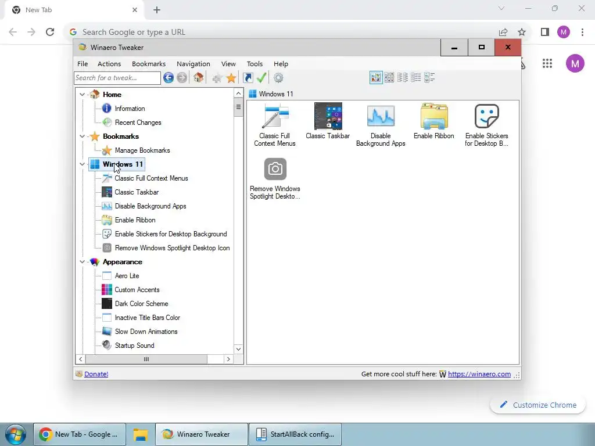
Task: Select Custom Accents tree item
Action: pyautogui.click(x=137, y=290)
